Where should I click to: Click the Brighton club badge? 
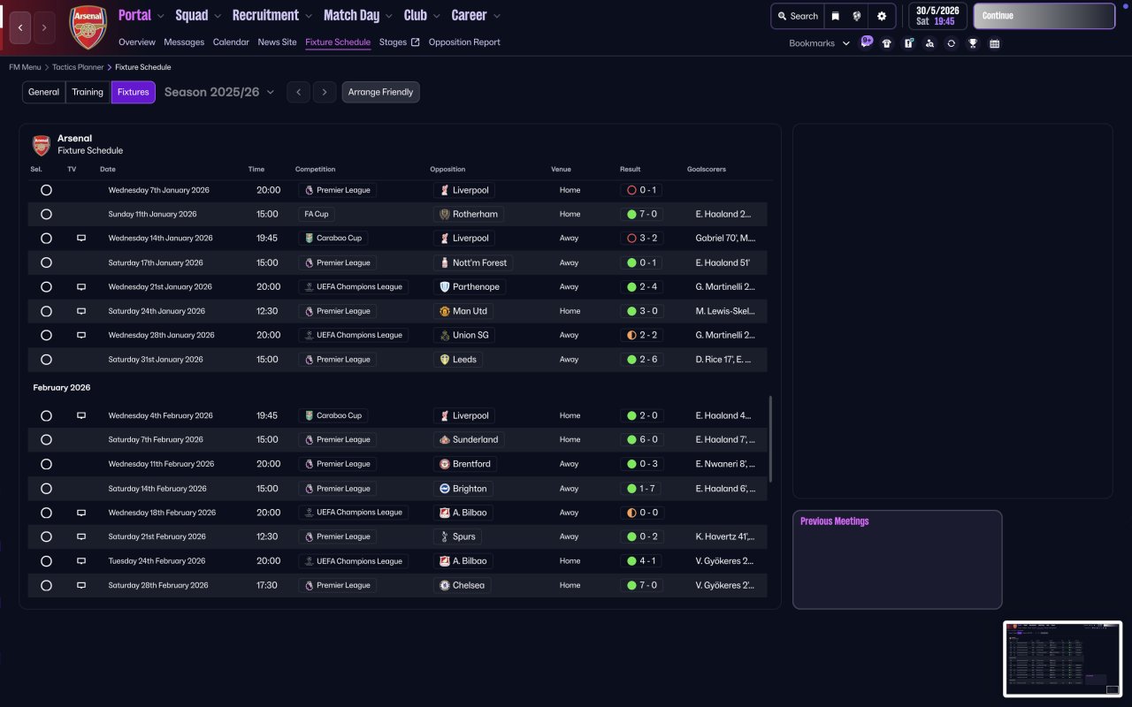[444, 489]
